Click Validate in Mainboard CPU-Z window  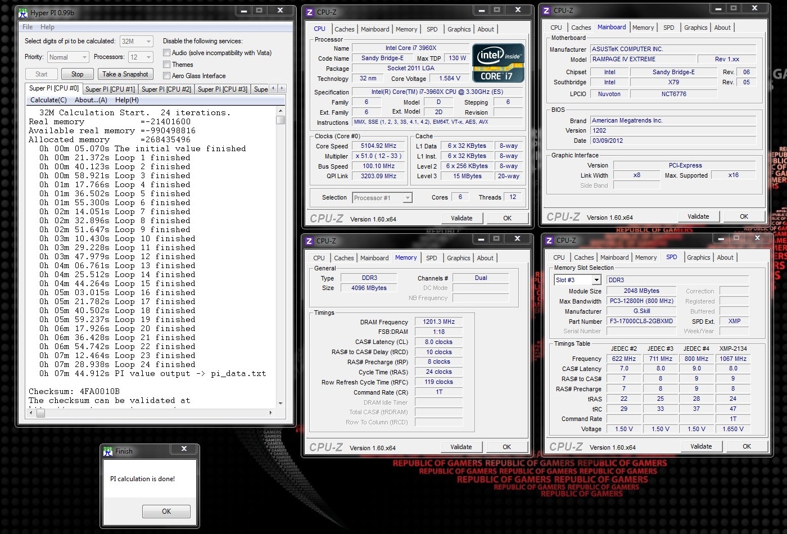pos(699,216)
